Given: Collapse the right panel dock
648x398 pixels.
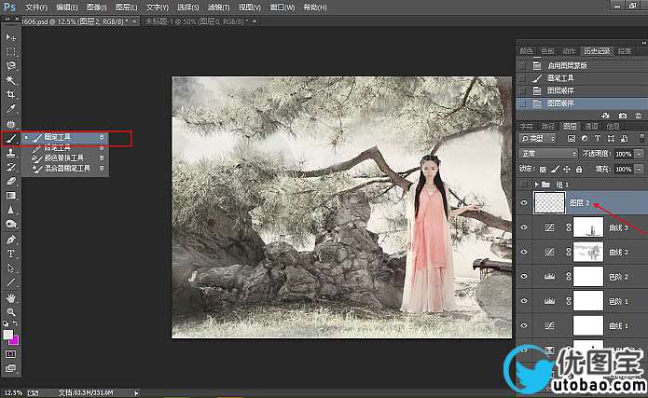Looking at the screenshot, I should pos(643,43).
